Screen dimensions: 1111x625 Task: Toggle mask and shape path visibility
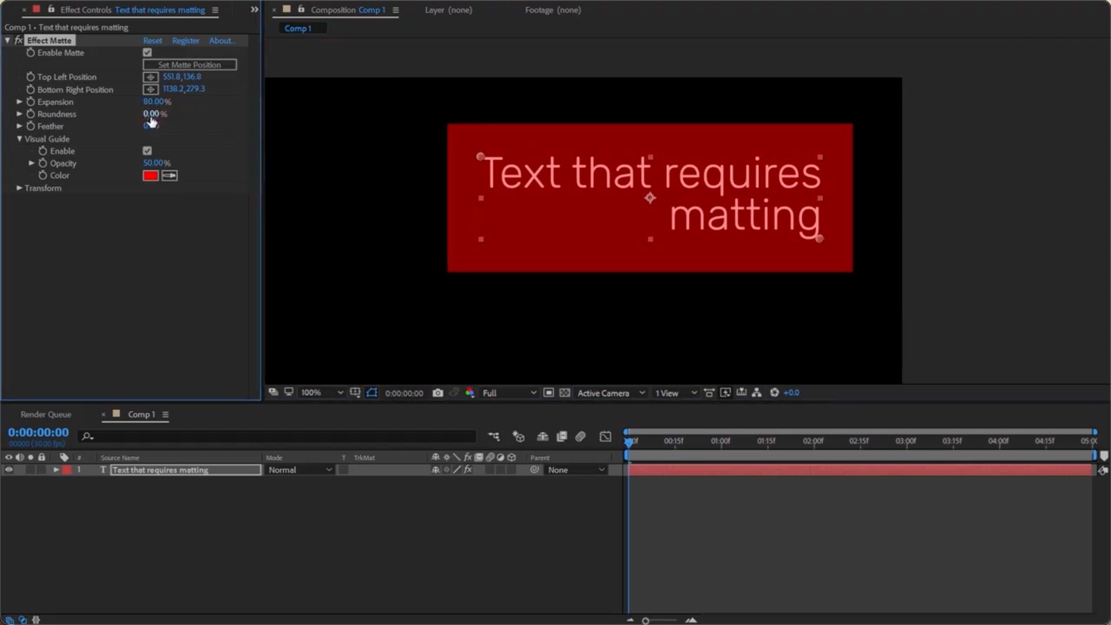(x=372, y=393)
